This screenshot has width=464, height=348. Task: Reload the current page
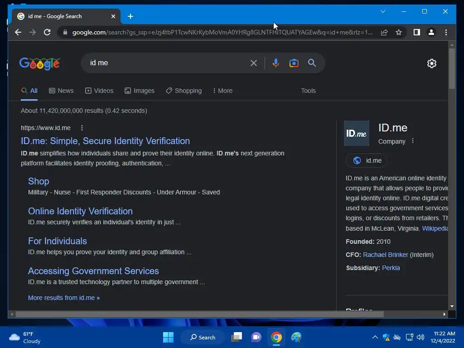point(47,32)
